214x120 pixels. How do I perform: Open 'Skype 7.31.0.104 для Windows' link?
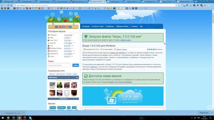120,82
